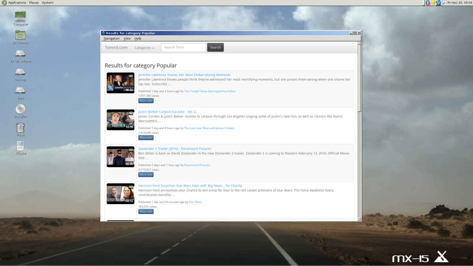
Task: Expand the Categories dropdown
Action: point(144,48)
